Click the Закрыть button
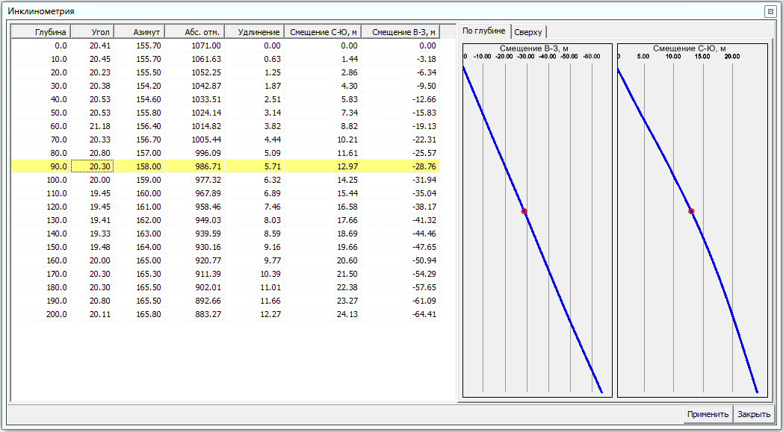Viewport: 783px width, 432px height. 754,414
